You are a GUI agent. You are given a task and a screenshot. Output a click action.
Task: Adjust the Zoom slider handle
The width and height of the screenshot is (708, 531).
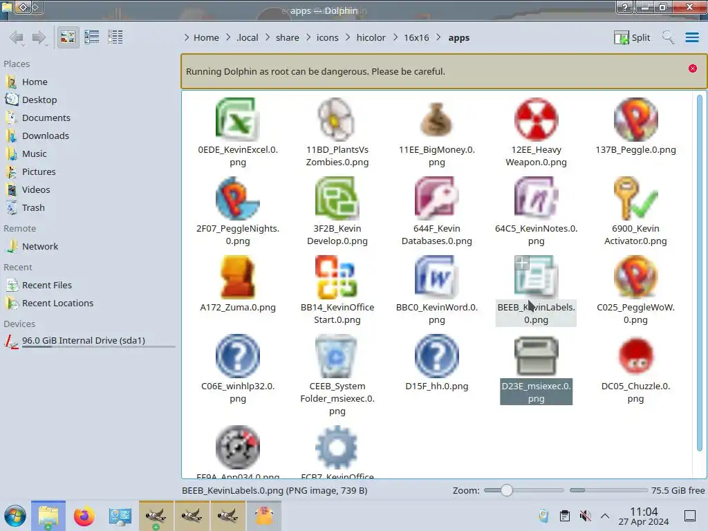point(507,490)
